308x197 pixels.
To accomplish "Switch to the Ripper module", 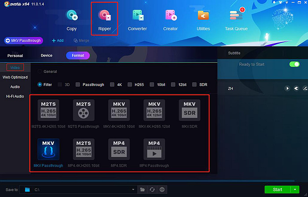I will pos(105,20).
